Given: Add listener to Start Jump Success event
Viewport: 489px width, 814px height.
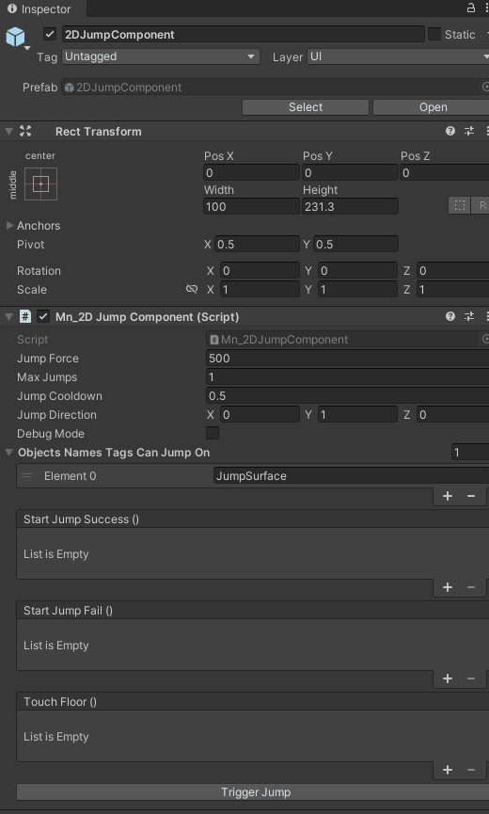Looking at the screenshot, I should click(447, 587).
